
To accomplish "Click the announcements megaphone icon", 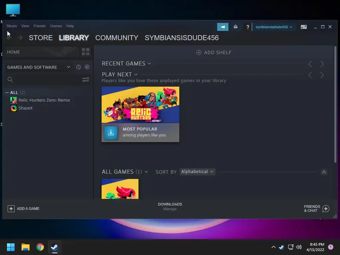I will click(x=223, y=27).
